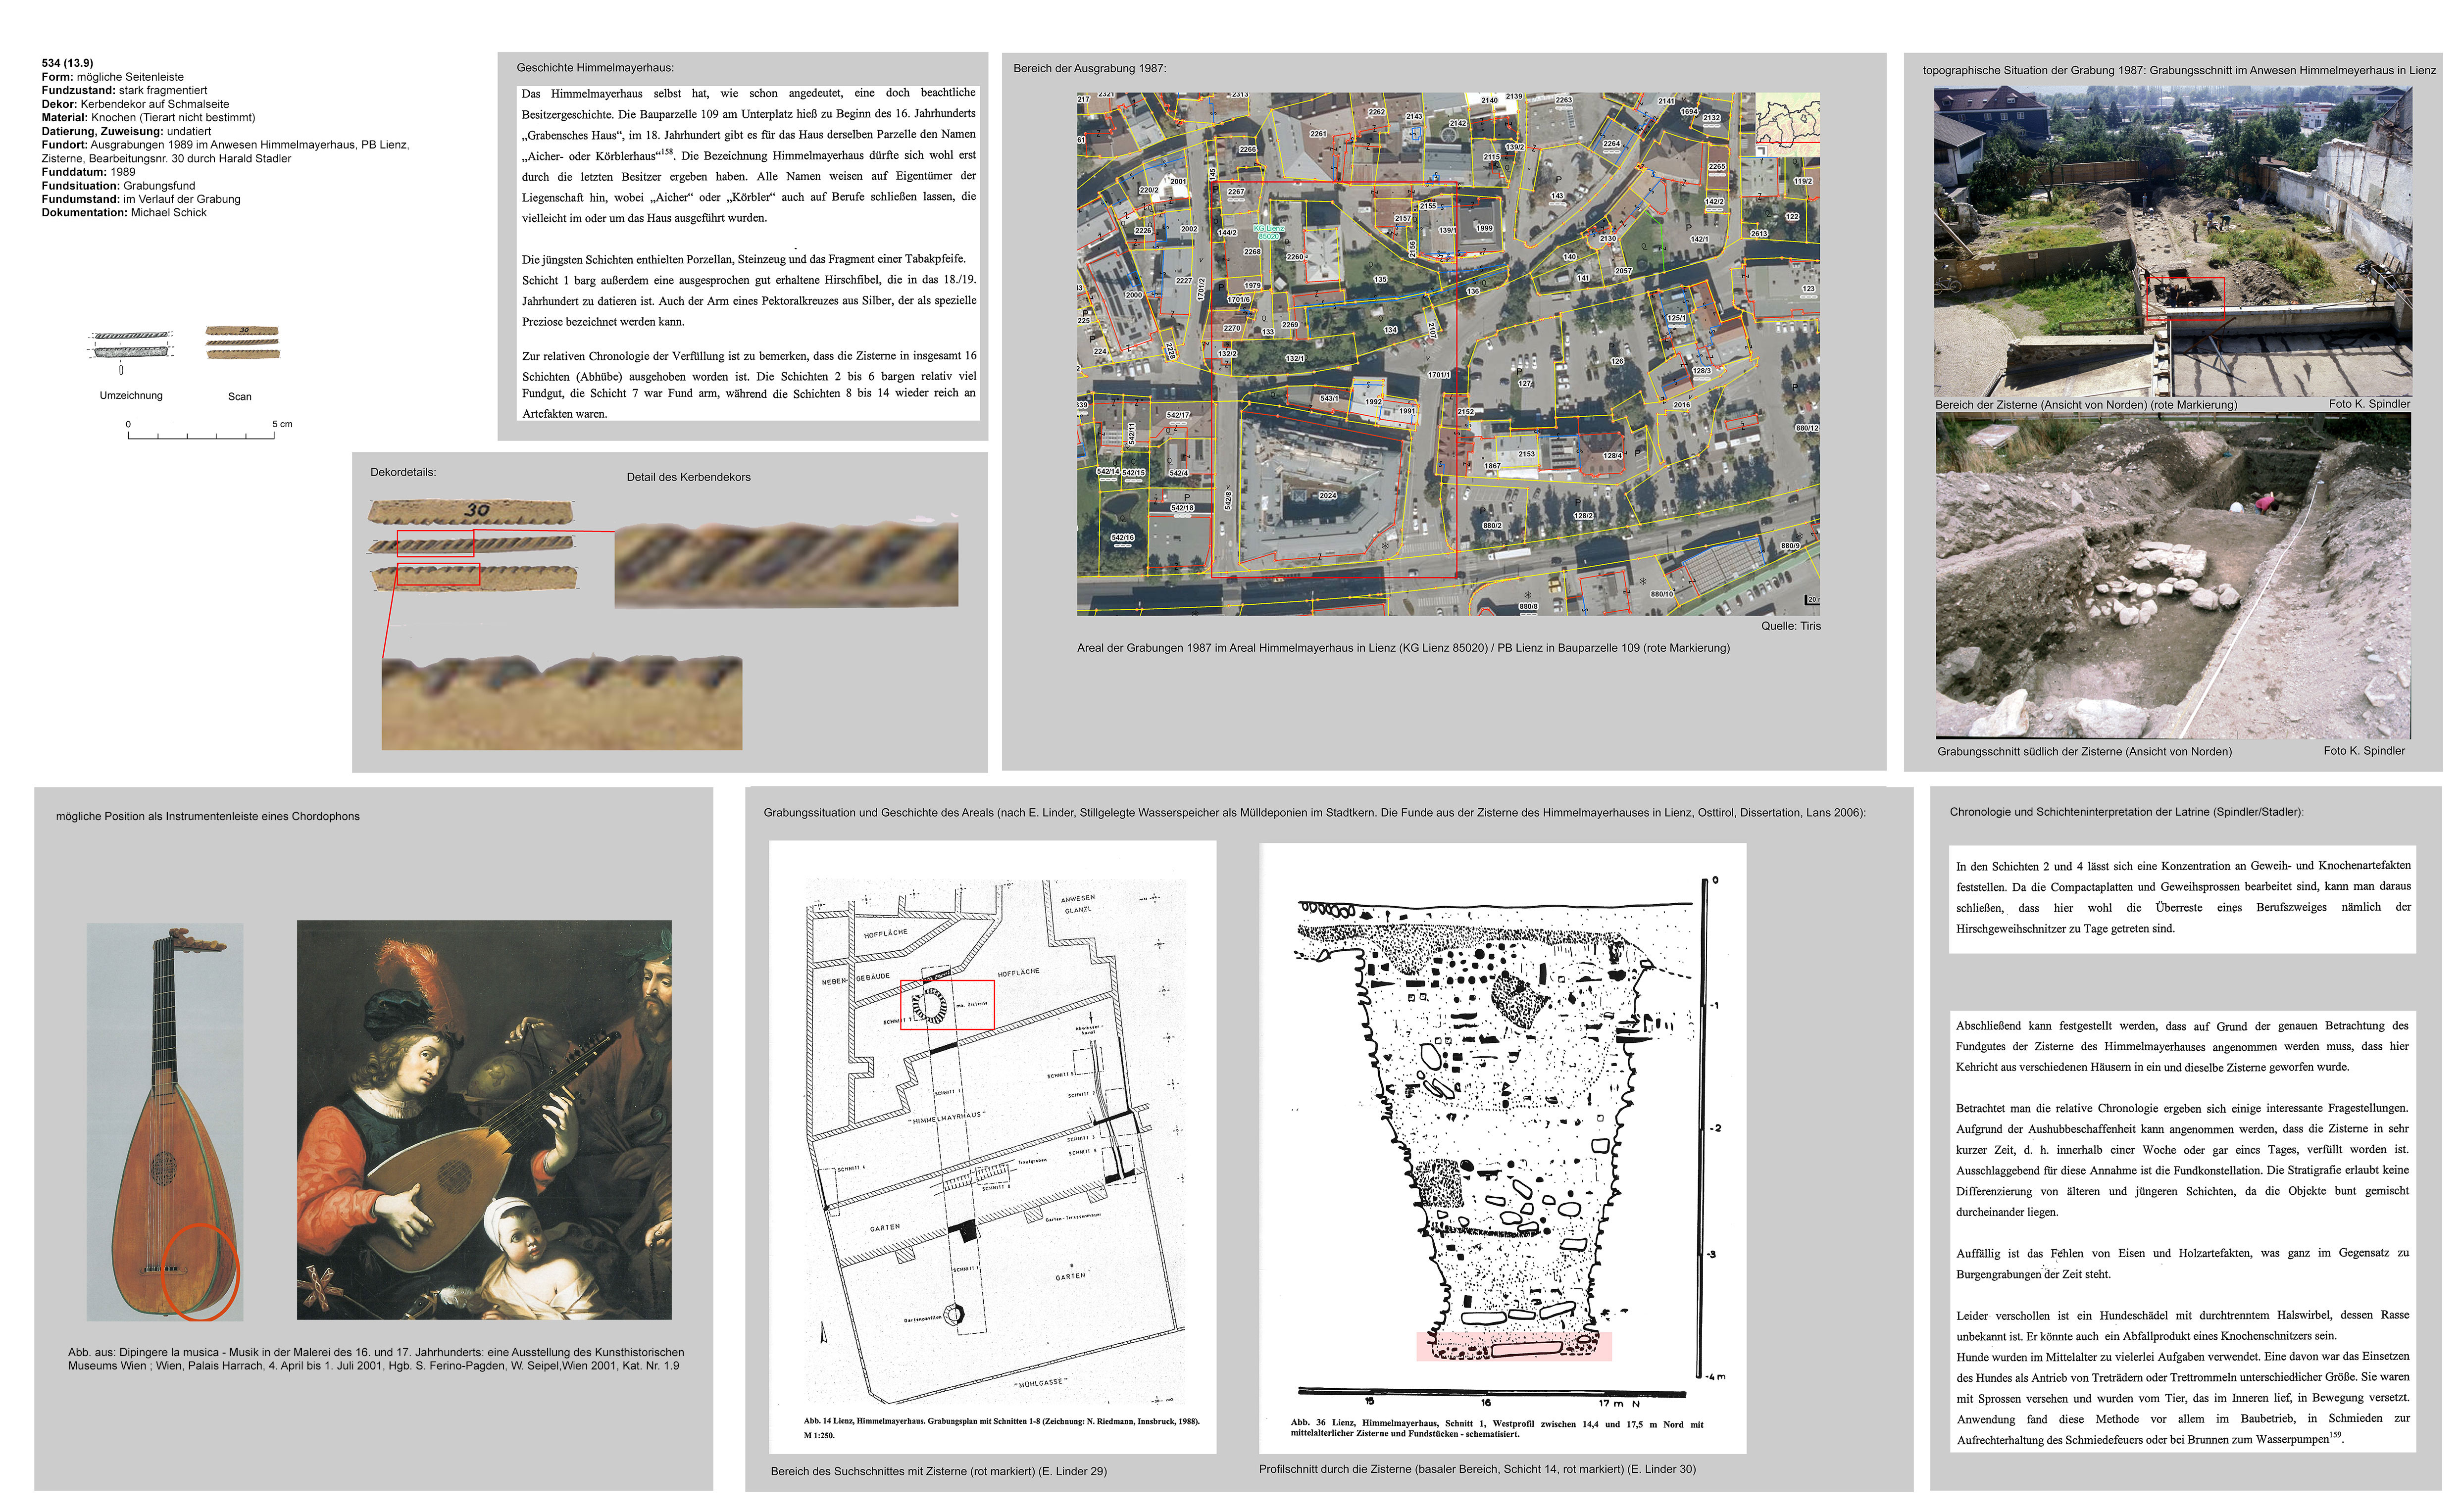The image size is (2460, 1512).
Task: Select the Geschichte Himmelmayerhaus text block
Action: point(748,253)
